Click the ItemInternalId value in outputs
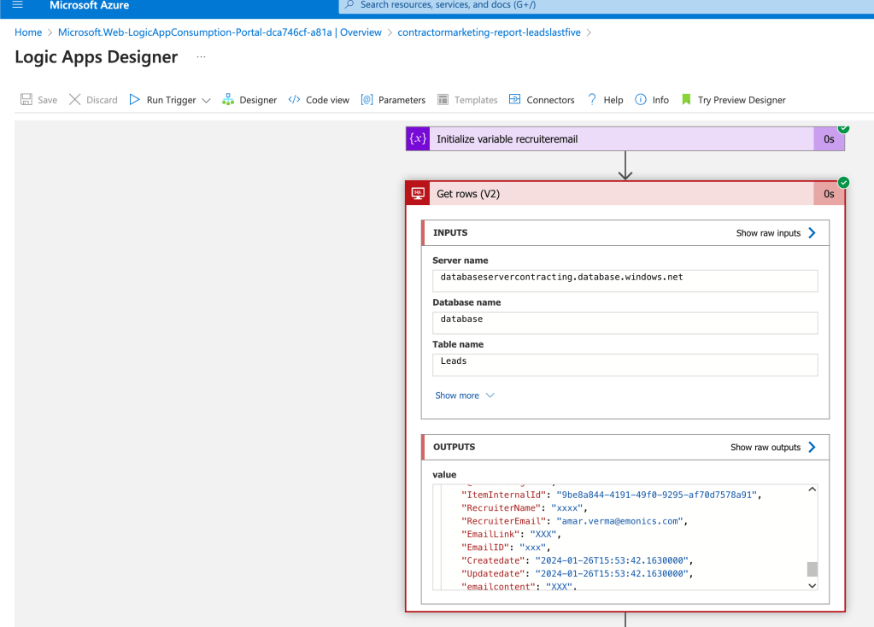The width and height of the screenshot is (874, 627). coord(657,495)
